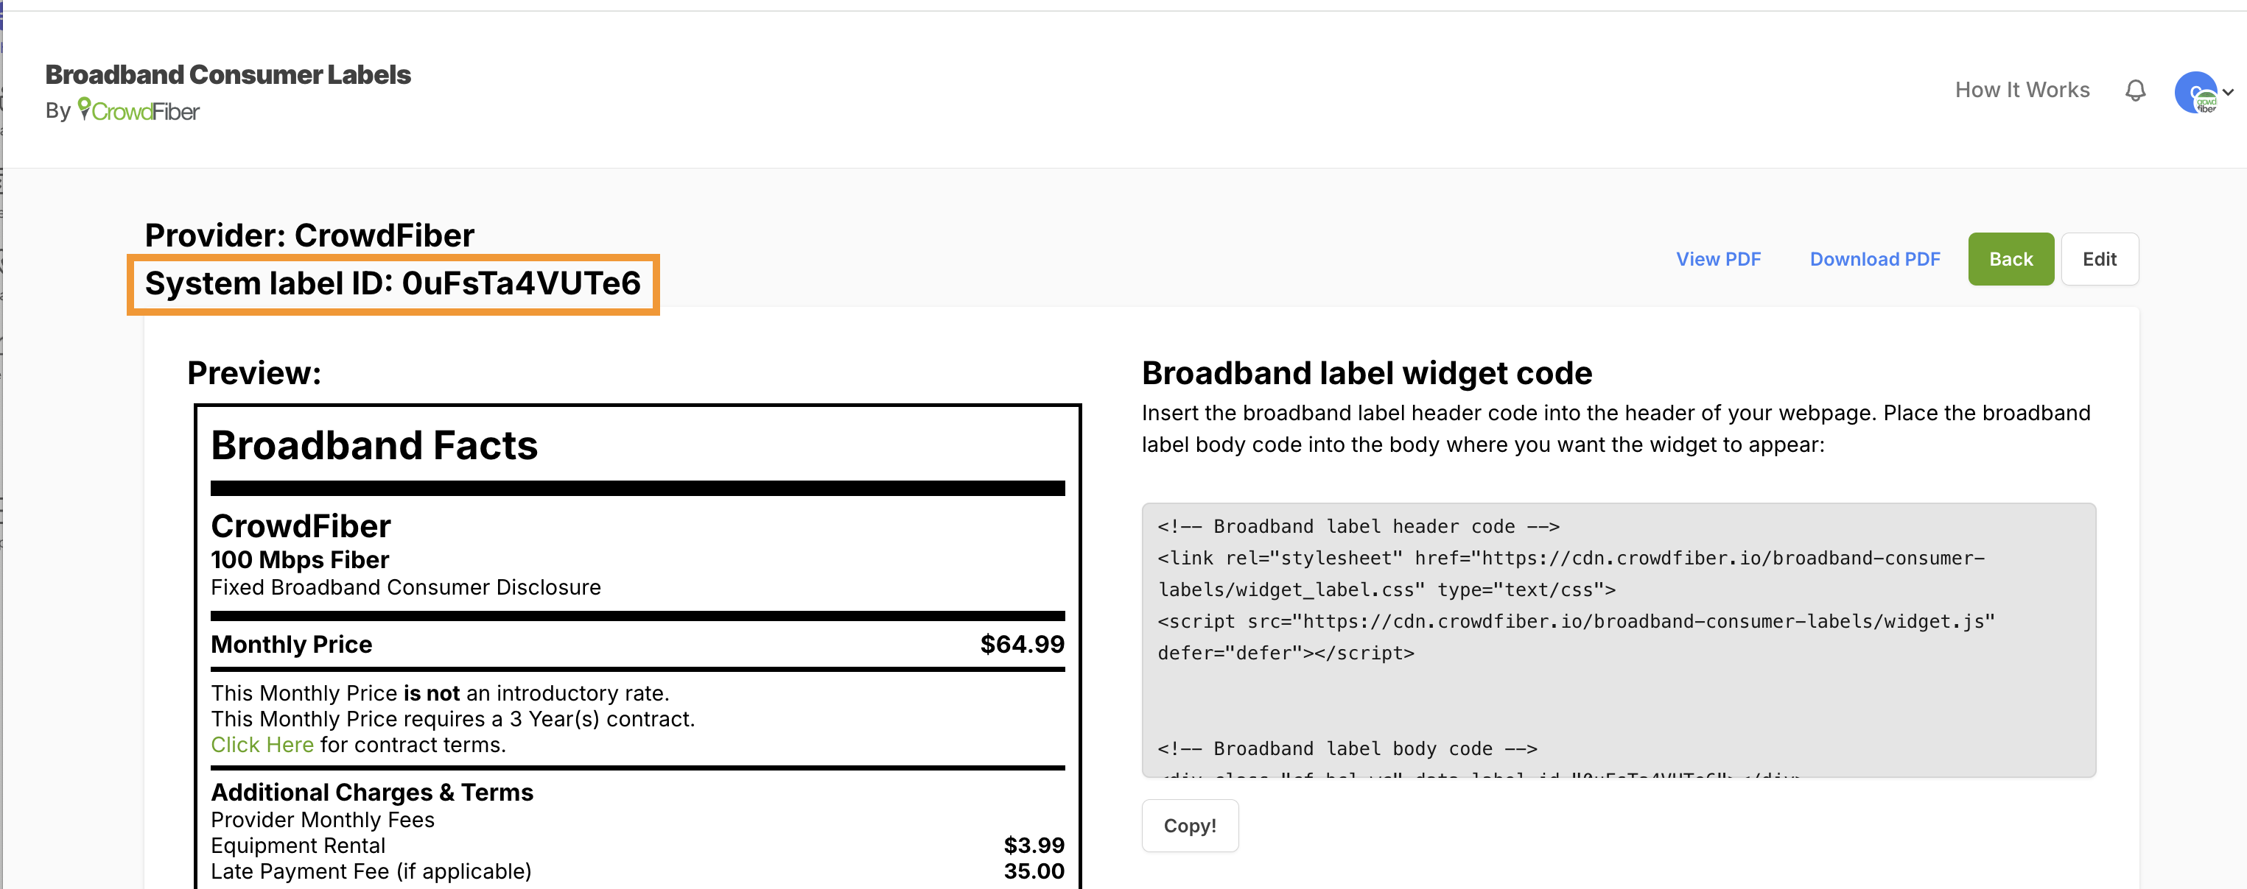
Task: Click the CrowdFiber wordmark in the page header
Action: (x=144, y=110)
